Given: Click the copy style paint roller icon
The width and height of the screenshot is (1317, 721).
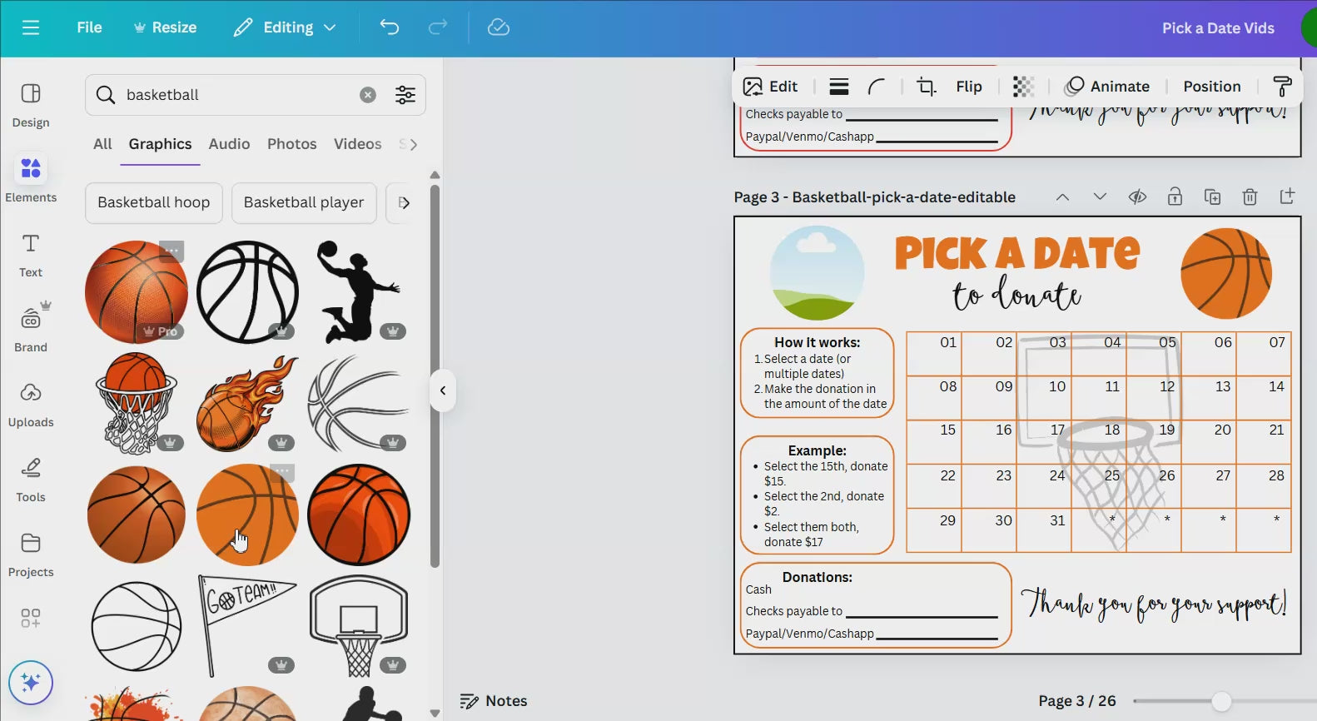Looking at the screenshot, I should [x=1282, y=87].
